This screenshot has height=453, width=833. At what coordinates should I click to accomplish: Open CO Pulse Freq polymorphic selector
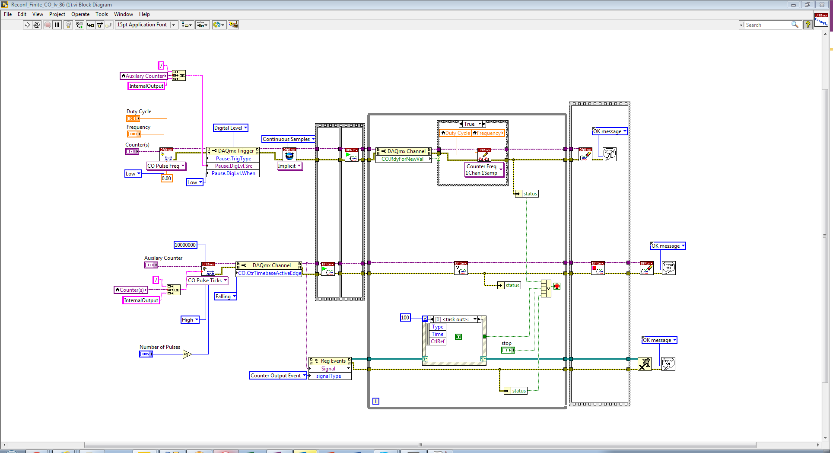(x=166, y=166)
